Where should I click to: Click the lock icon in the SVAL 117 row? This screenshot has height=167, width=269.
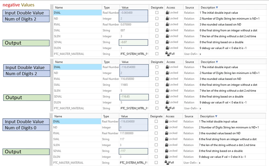[x=166, y=139]
